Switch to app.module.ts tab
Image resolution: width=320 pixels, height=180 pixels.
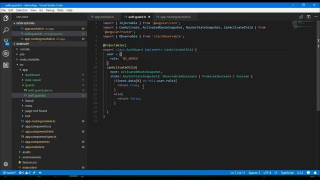pos(104,17)
